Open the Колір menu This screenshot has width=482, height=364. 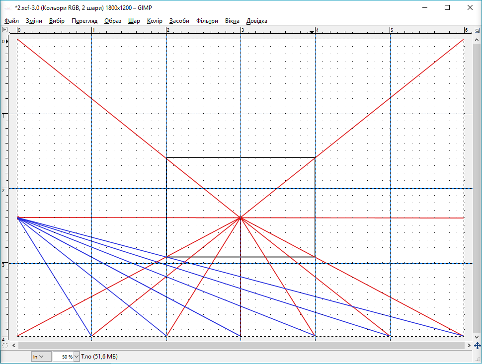click(155, 21)
